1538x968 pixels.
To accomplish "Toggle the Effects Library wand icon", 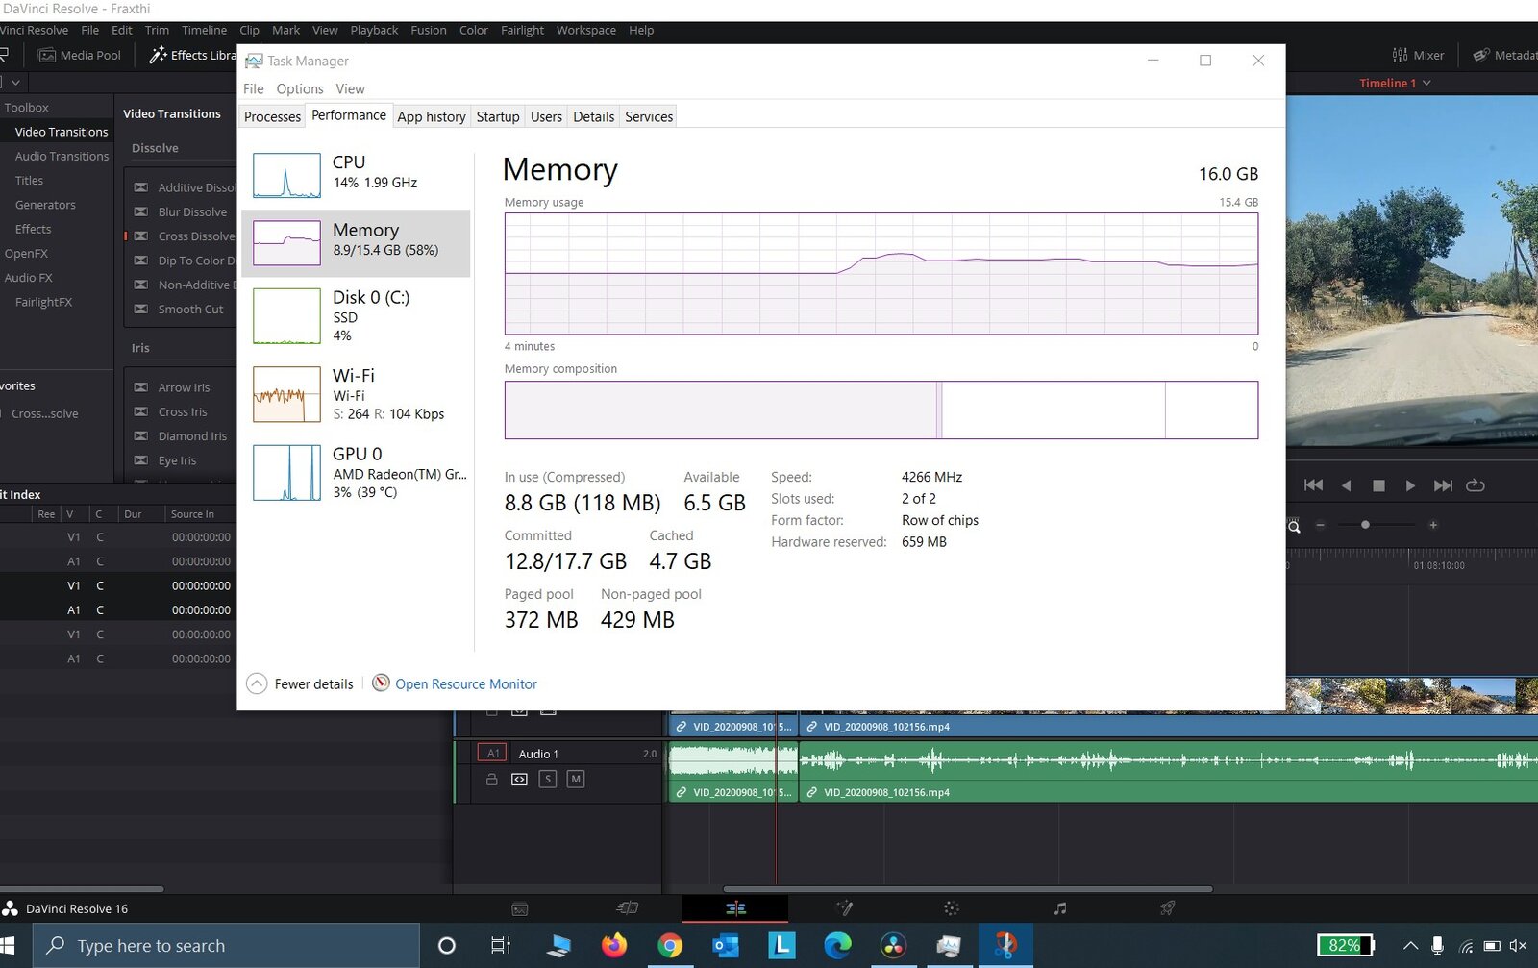I will click(158, 55).
